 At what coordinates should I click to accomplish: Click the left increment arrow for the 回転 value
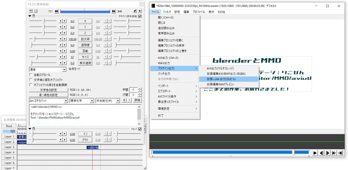coord(65,51)
